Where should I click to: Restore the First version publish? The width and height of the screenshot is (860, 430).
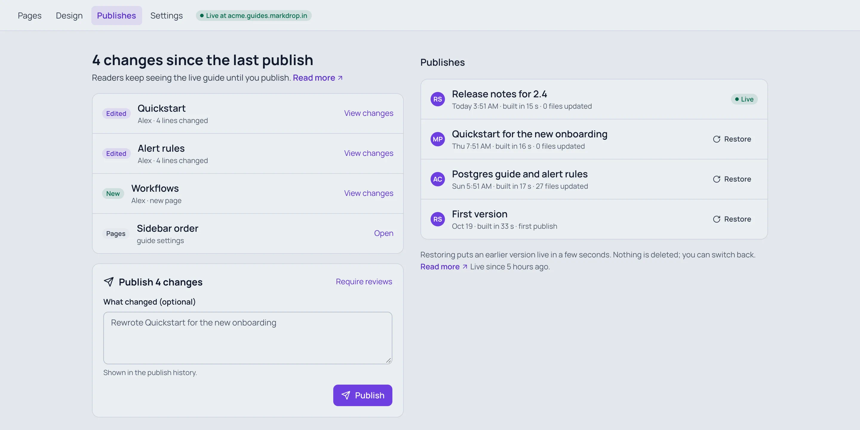(x=732, y=219)
